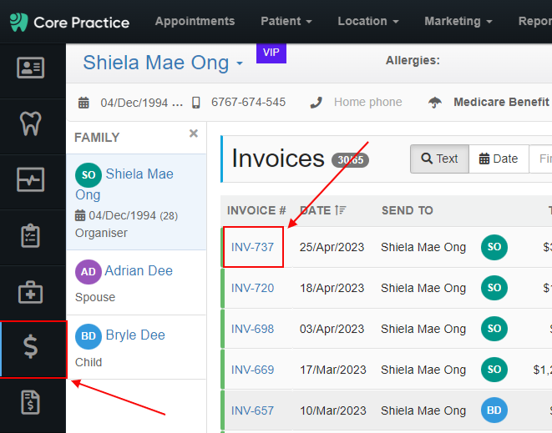This screenshot has width=552, height=433.
Task: Select the Text search filter button
Action: click(x=439, y=159)
